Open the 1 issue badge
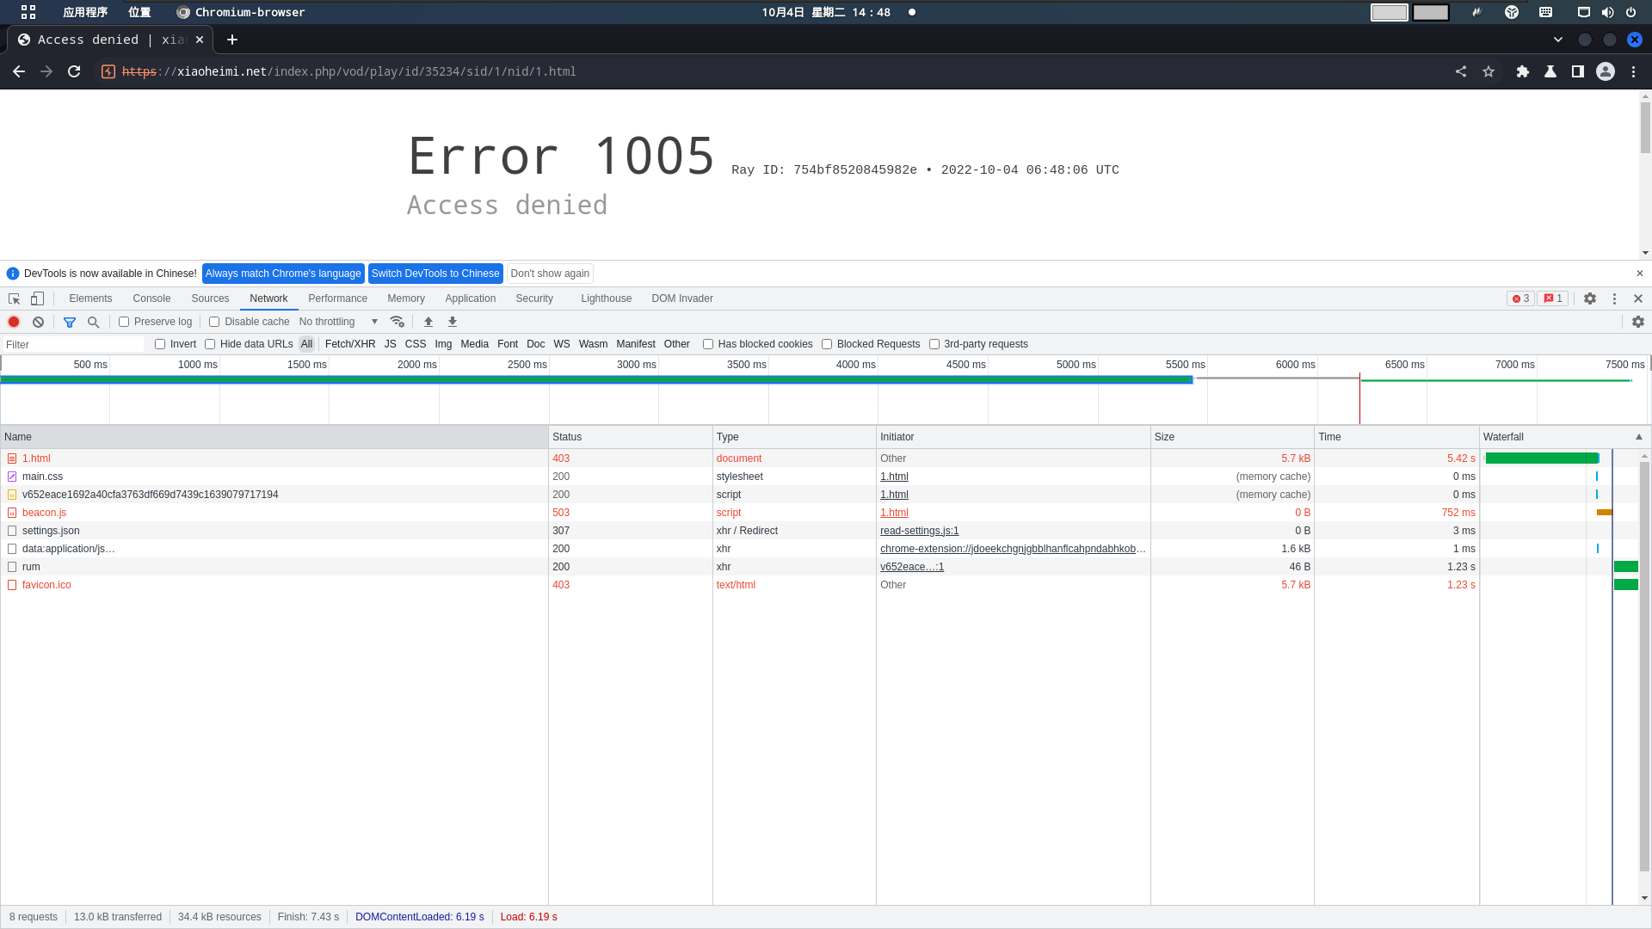 point(1553,298)
